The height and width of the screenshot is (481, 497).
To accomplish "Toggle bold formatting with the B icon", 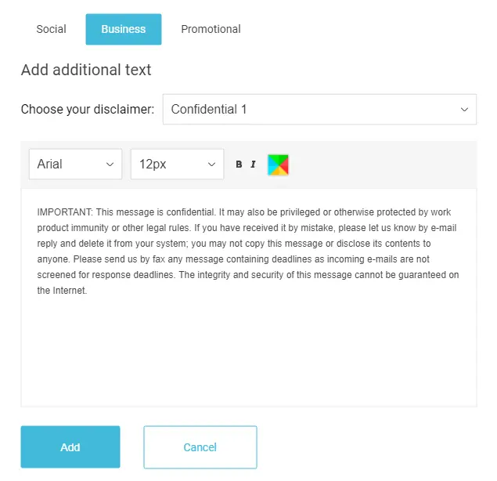I will click(x=239, y=164).
